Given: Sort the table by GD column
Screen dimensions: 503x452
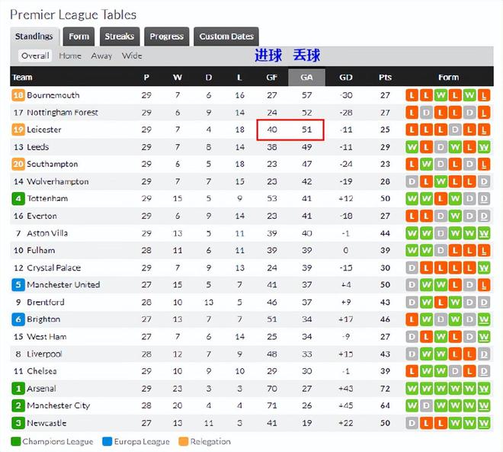Looking at the screenshot, I should pos(346,77).
